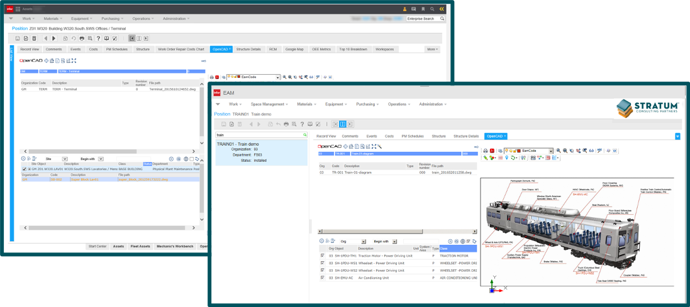This screenshot has height=307, width=690.
Task: Open the Org filter dropdown in EAM window
Action: [364, 242]
